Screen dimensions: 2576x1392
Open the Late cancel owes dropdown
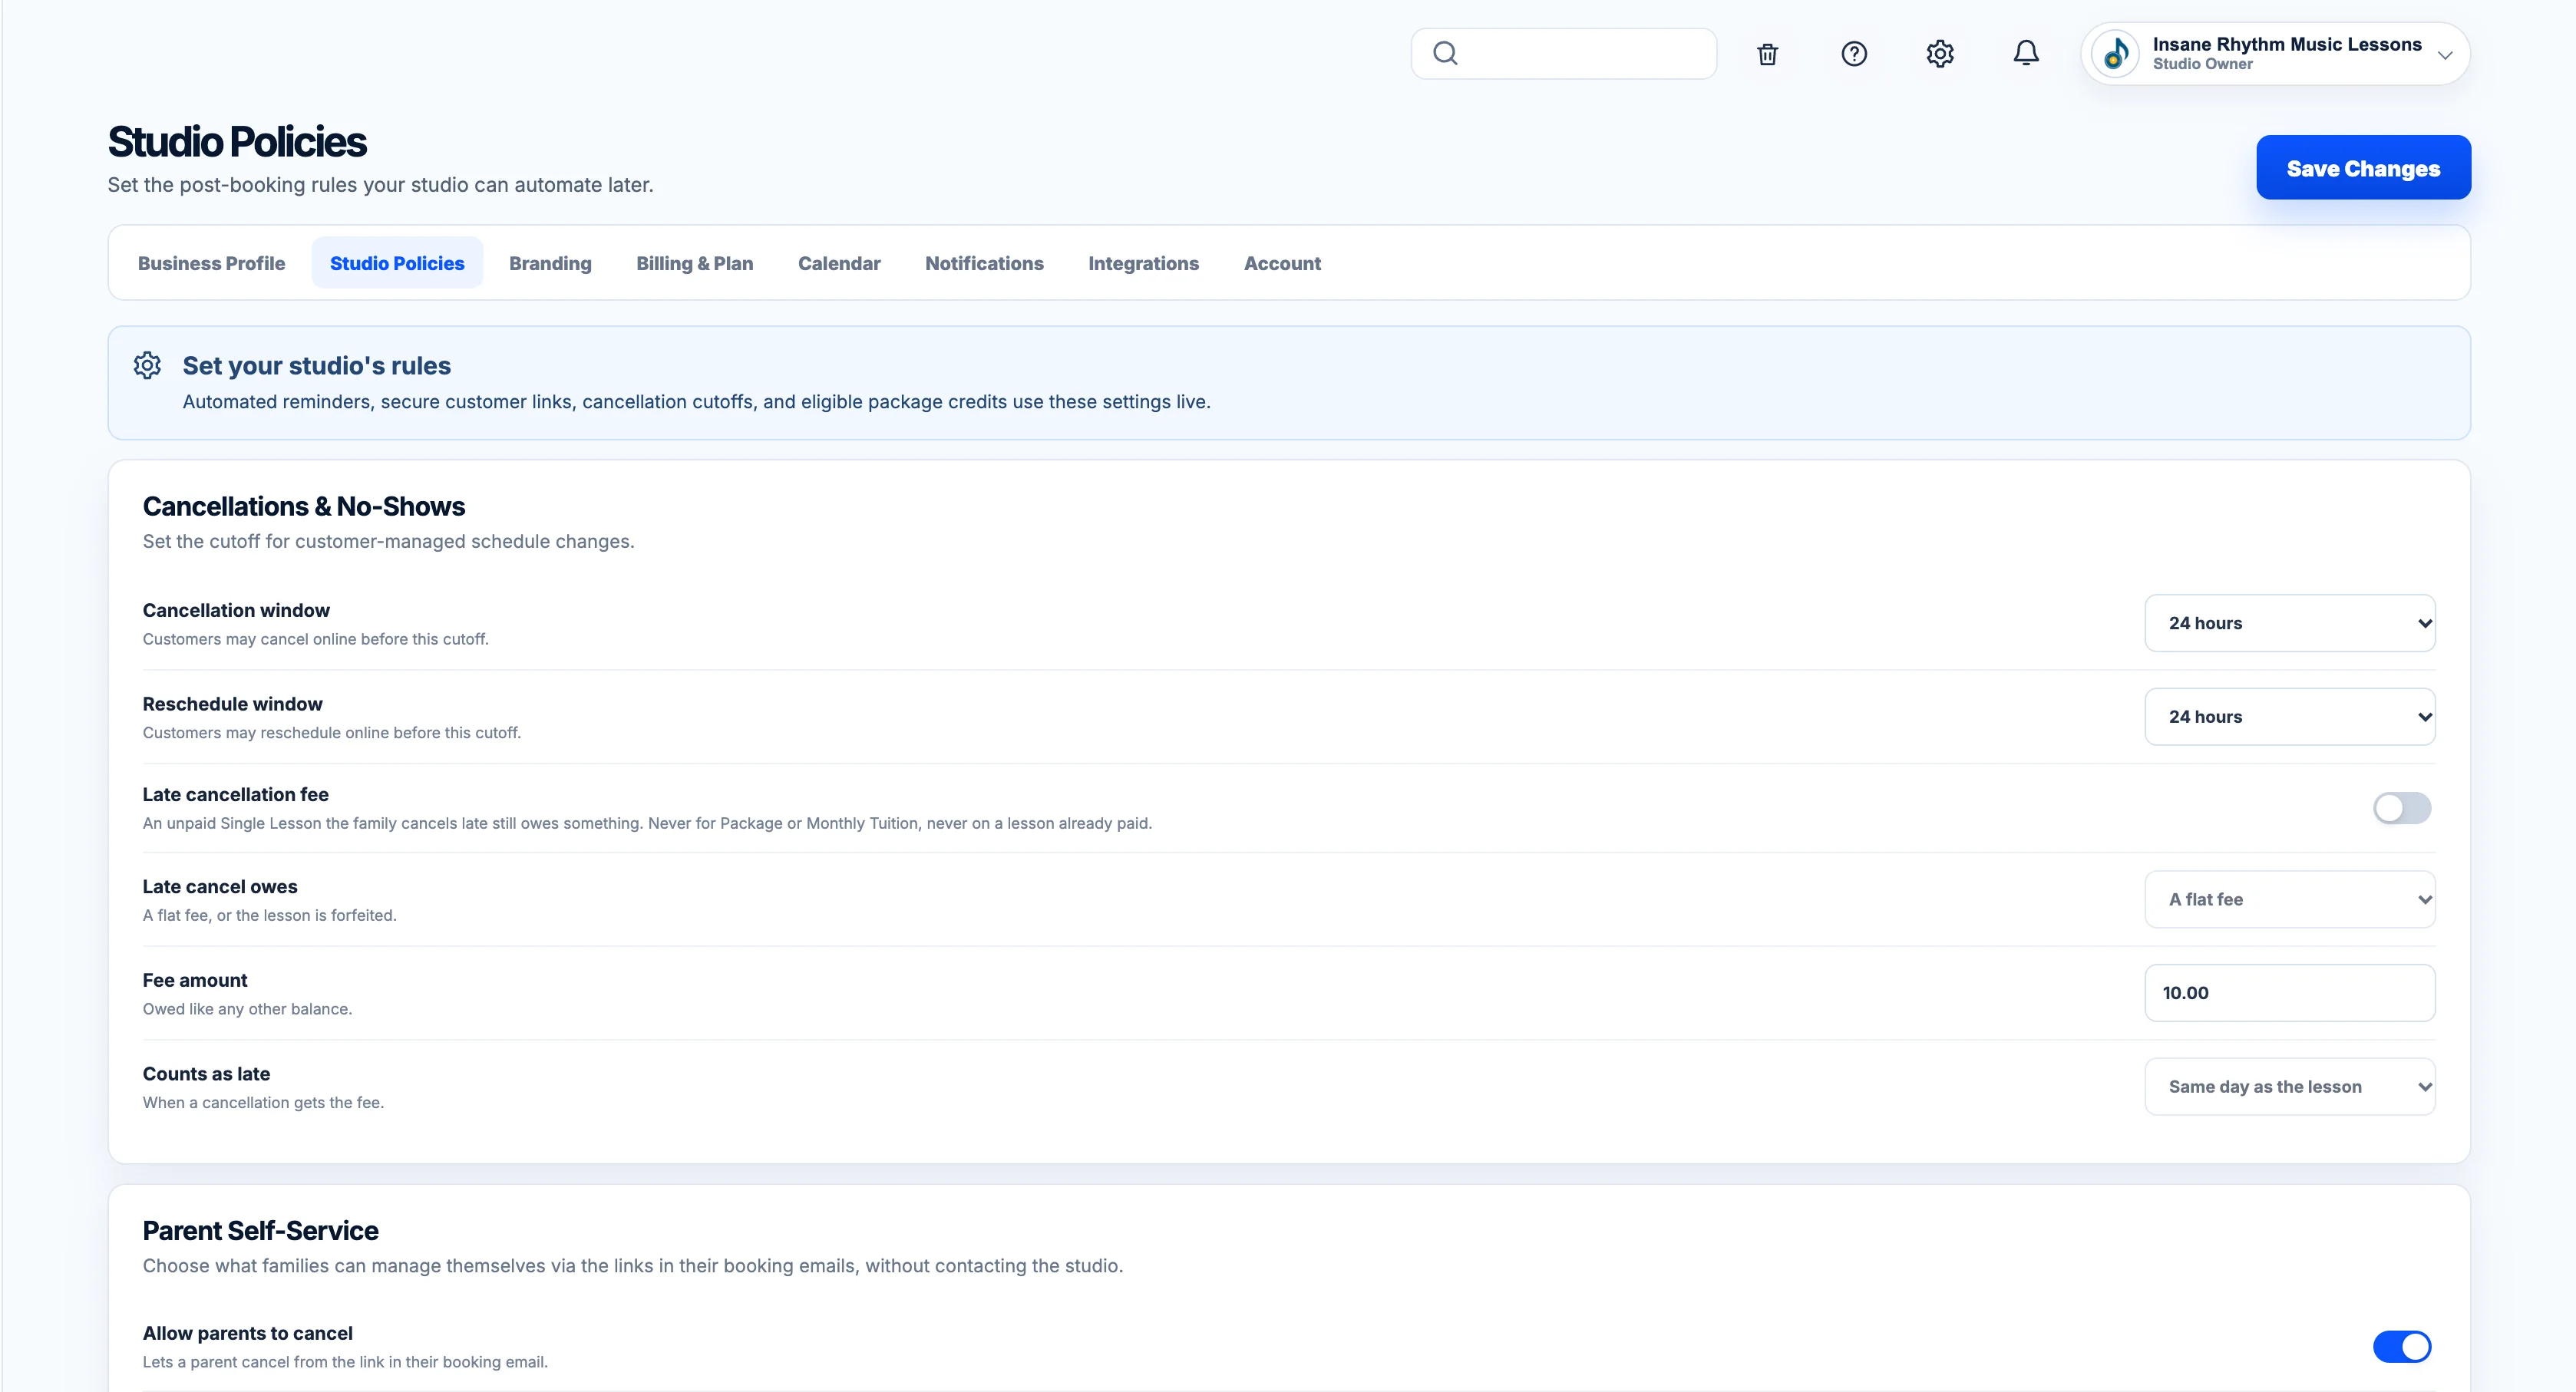coord(2290,900)
